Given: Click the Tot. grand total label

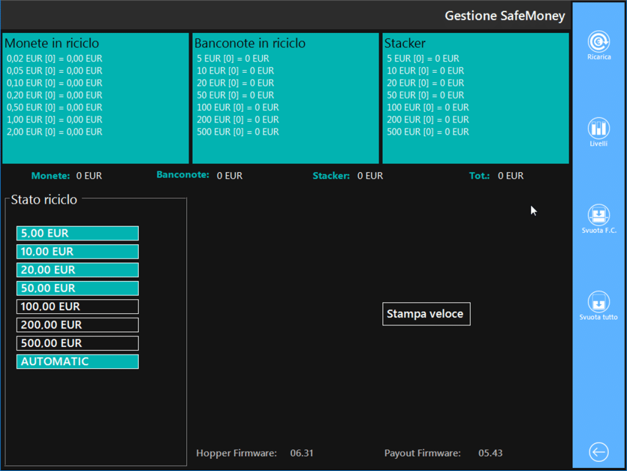Looking at the screenshot, I should [x=479, y=176].
